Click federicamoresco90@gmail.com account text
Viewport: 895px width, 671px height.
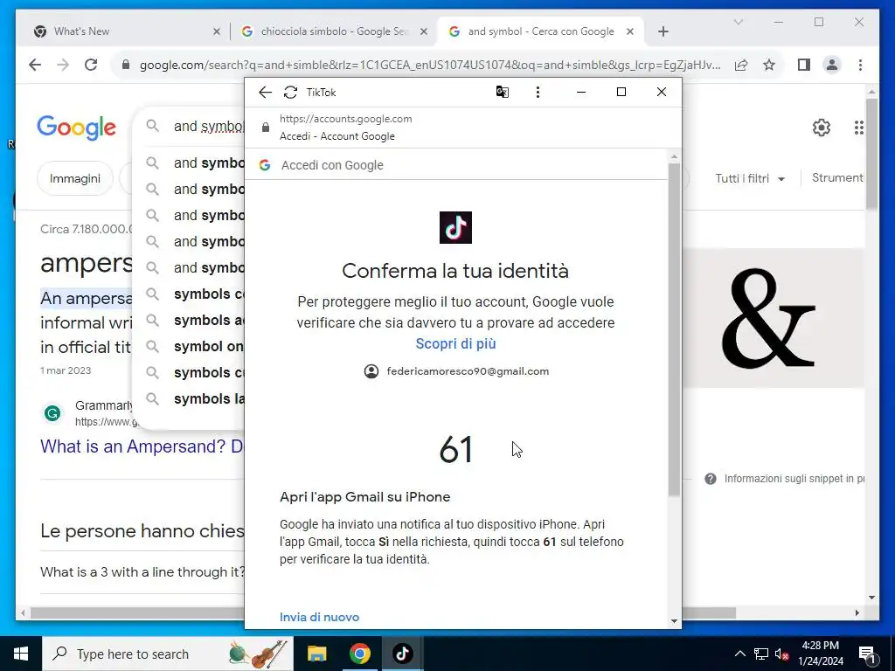coord(468,371)
